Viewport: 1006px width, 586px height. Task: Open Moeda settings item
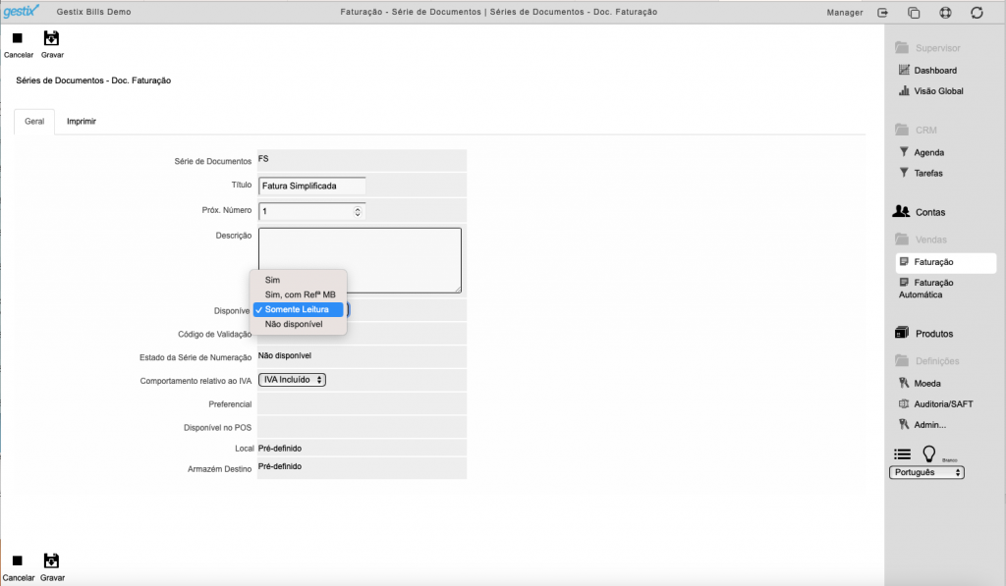(926, 384)
